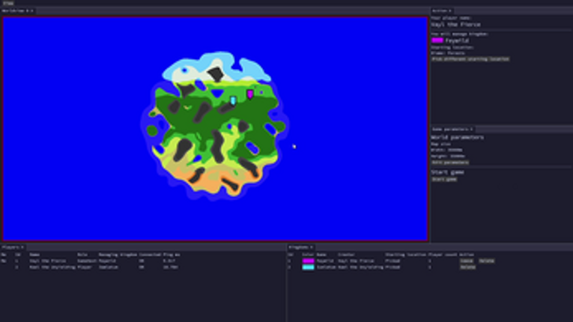Click the Start game heading text
Viewport: 573px width, 322px height.
(447, 172)
